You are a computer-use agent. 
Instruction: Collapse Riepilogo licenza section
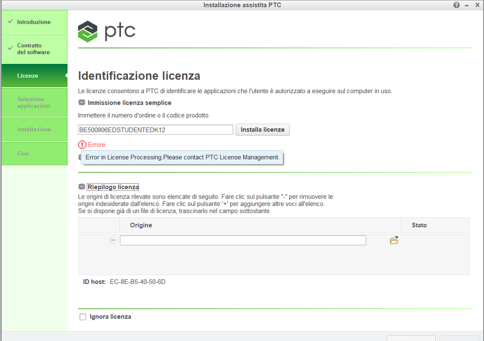(x=81, y=186)
